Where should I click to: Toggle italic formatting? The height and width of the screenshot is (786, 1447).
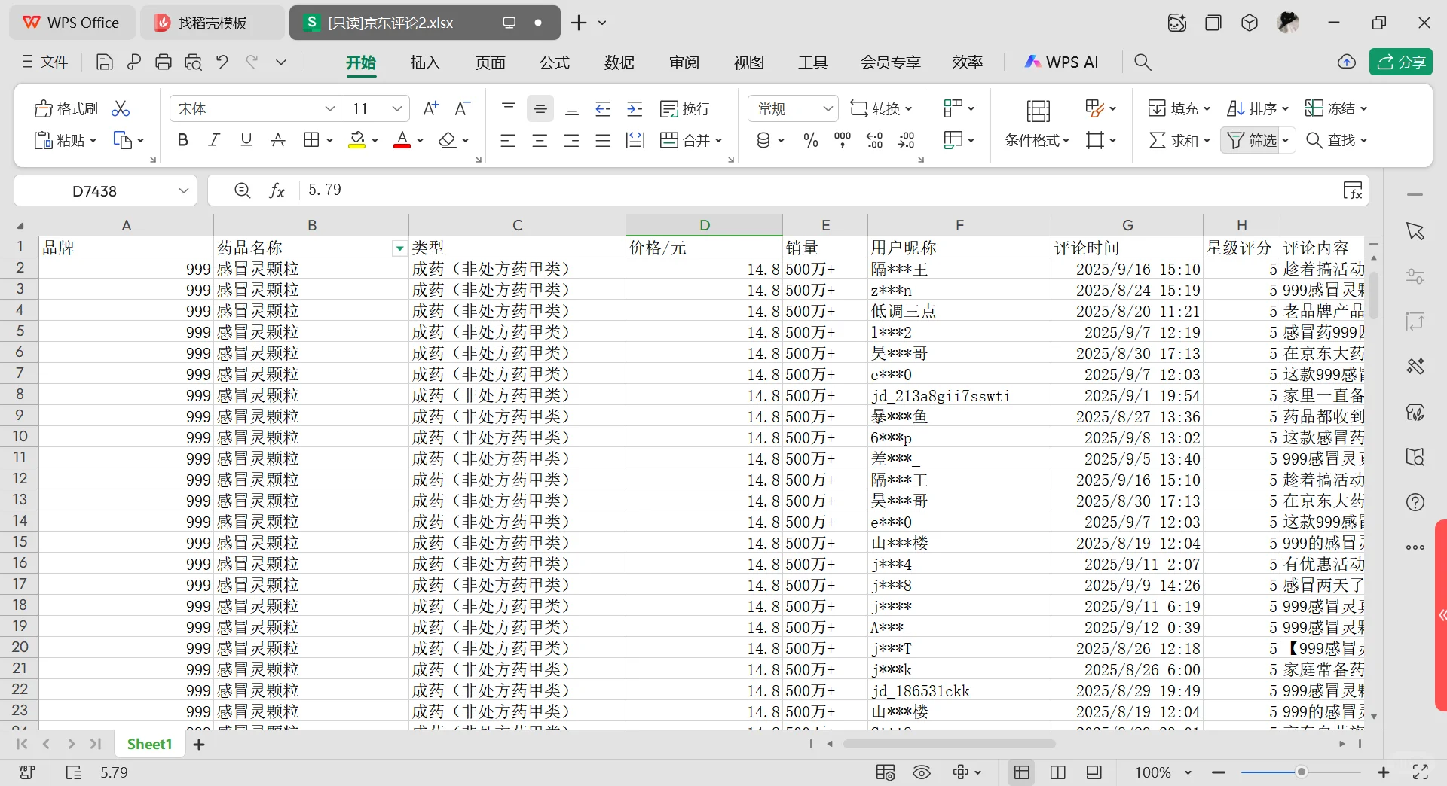point(214,140)
